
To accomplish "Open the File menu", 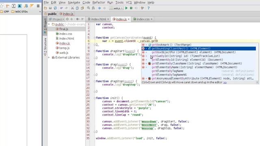I will tap(46, 2).
